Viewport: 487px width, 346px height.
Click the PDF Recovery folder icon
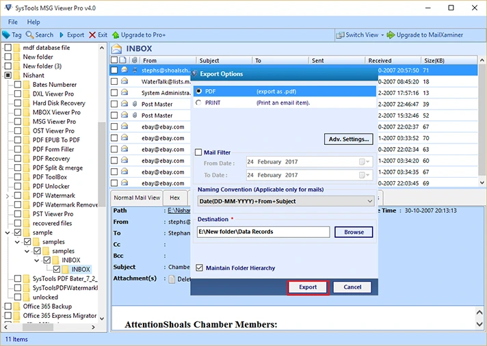(x=27, y=159)
